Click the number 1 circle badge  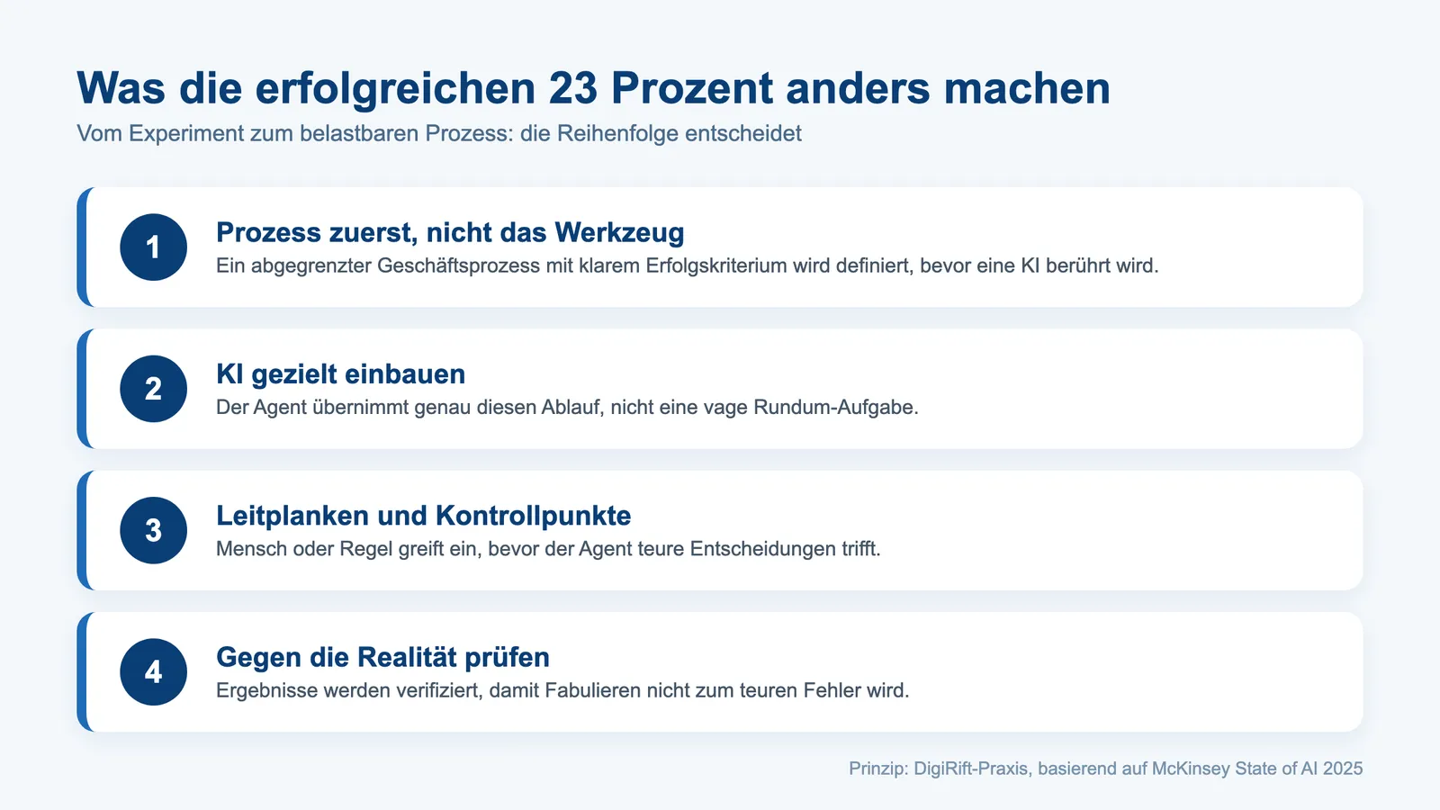(154, 247)
